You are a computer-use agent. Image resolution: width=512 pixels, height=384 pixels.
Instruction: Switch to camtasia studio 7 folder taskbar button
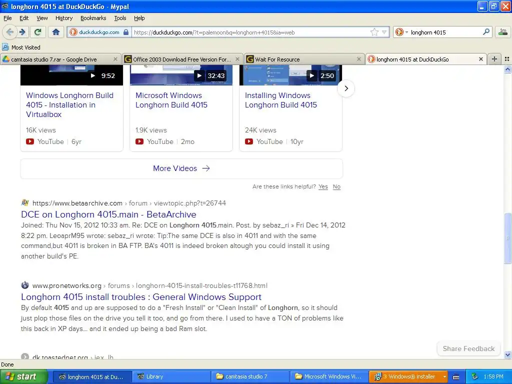click(x=250, y=376)
